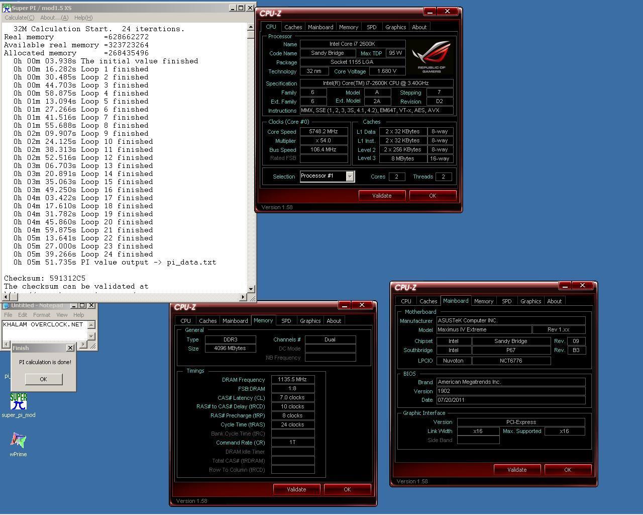Maximize the Super PI window
This screenshot has width=643, height=515.
click(241, 8)
